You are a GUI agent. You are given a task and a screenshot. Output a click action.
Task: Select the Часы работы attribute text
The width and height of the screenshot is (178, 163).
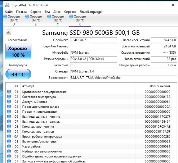(32, 147)
